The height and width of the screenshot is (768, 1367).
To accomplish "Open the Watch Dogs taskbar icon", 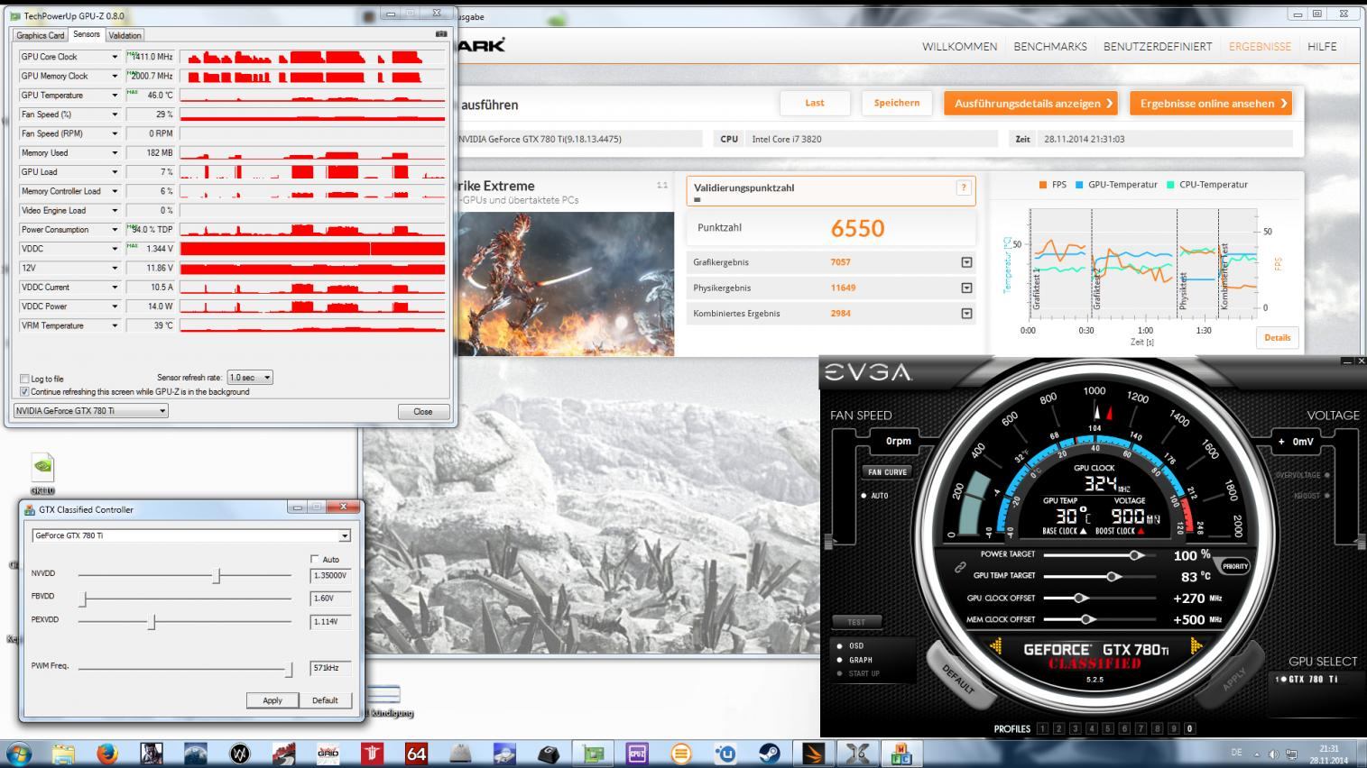I will 239,753.
